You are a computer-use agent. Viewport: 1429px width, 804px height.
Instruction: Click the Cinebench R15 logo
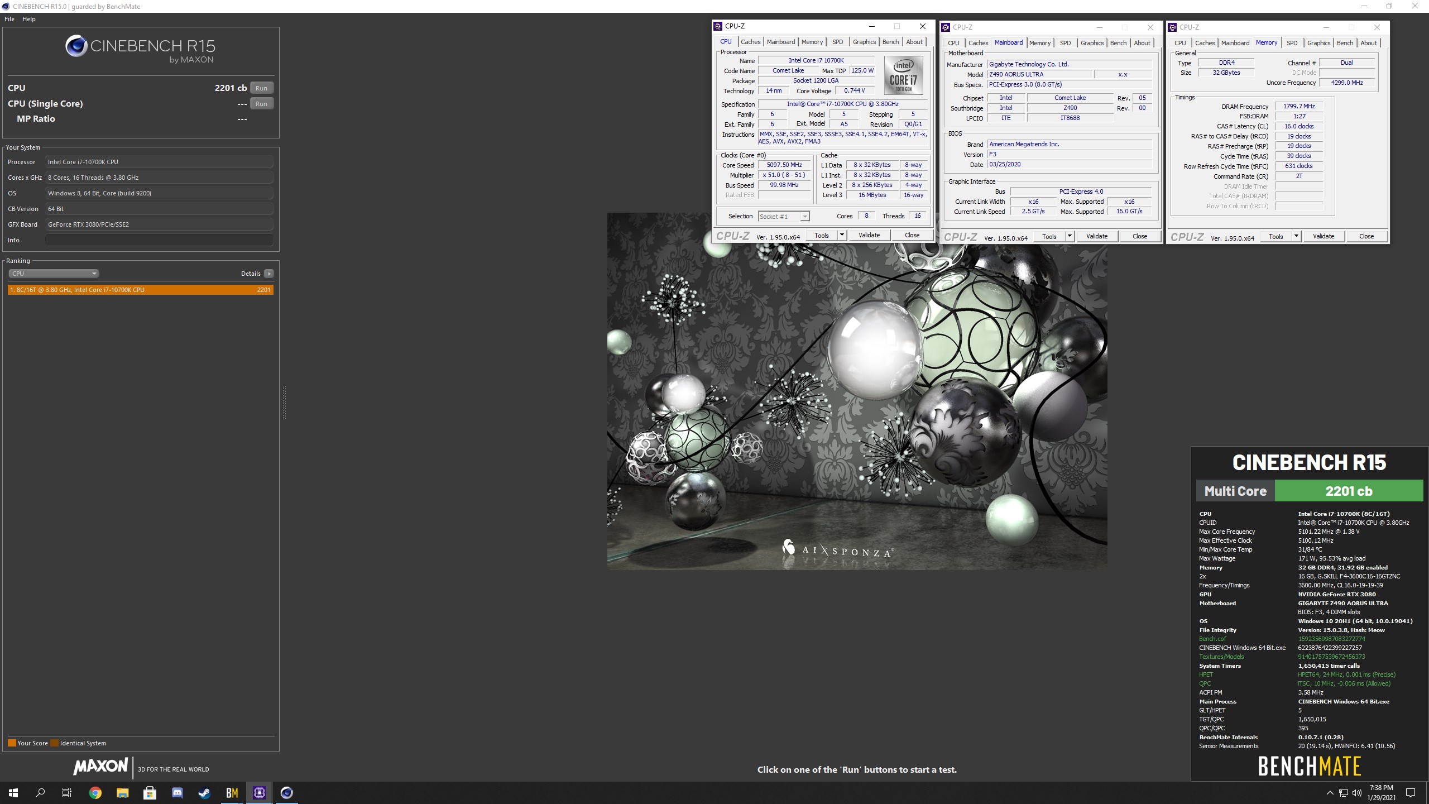pos(140,49)
